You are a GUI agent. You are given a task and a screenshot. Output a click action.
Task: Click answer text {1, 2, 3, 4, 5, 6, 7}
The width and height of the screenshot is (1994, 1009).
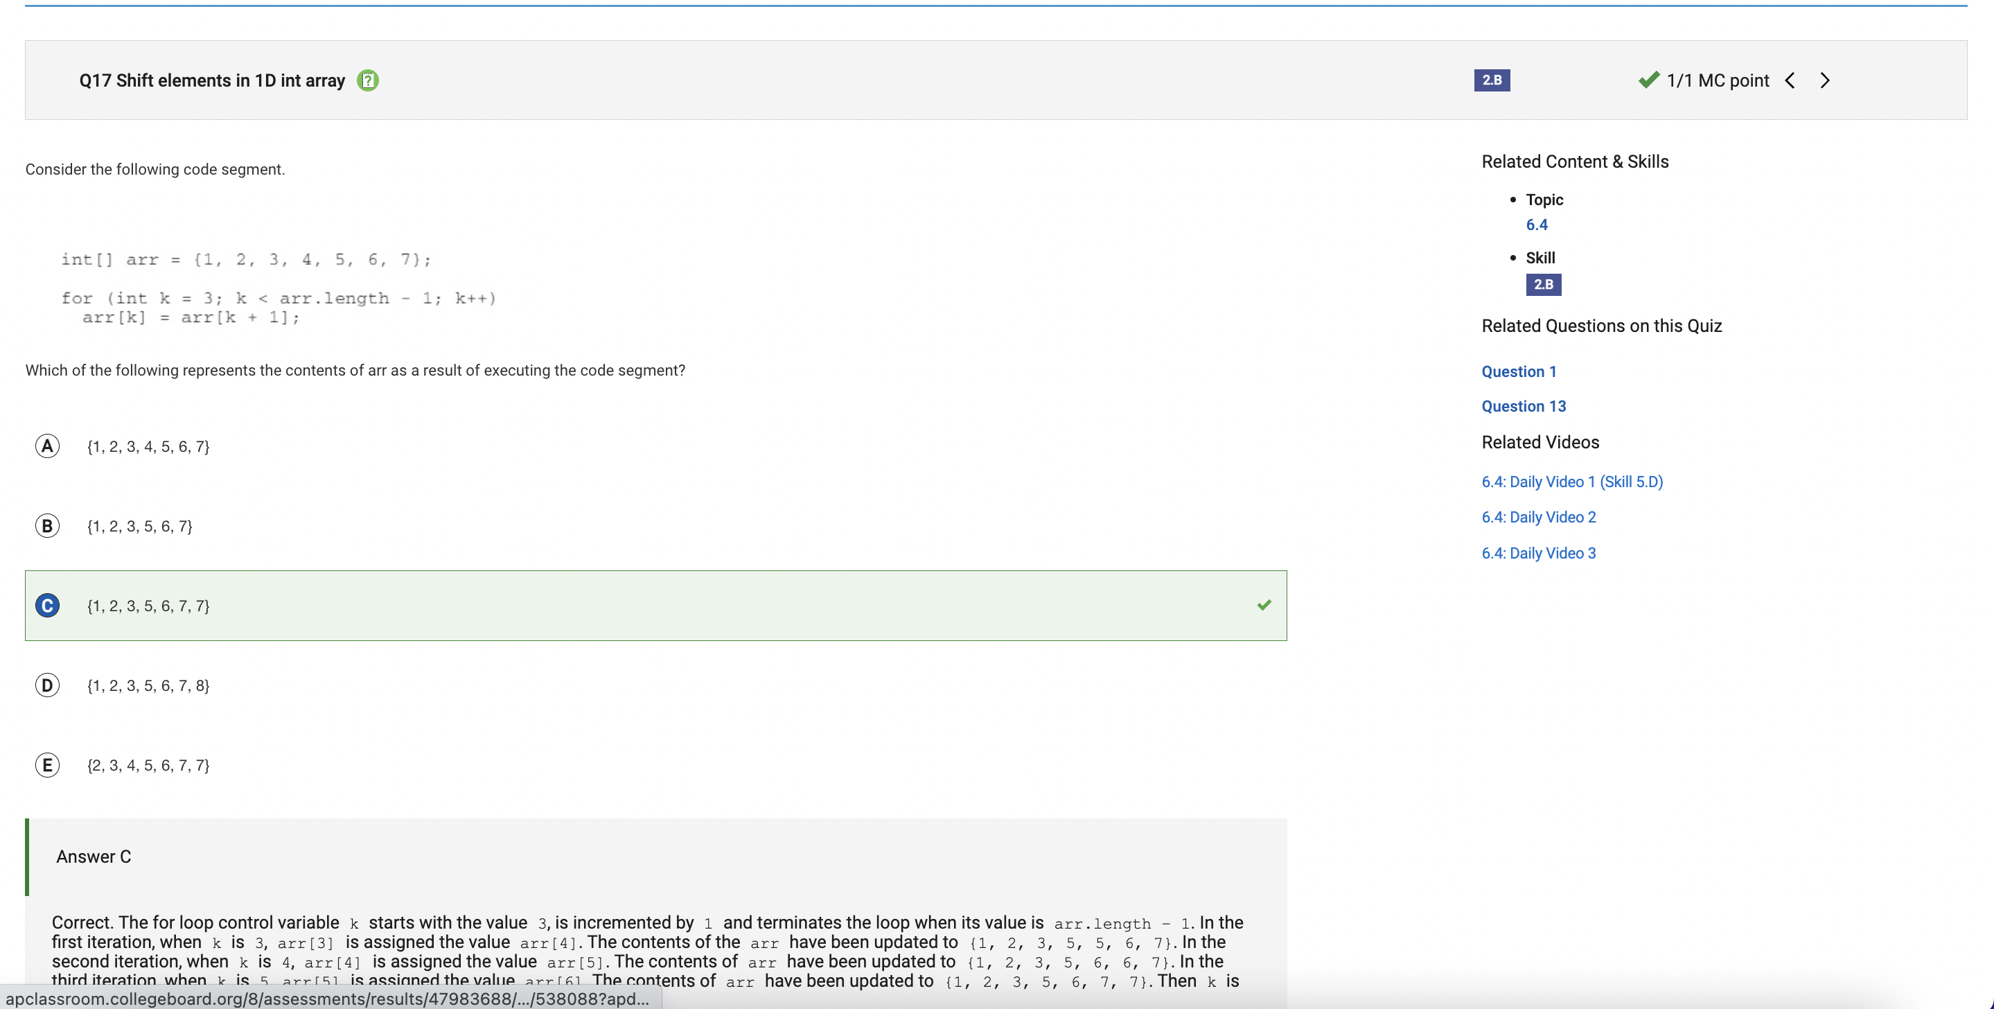pos(149,446)
